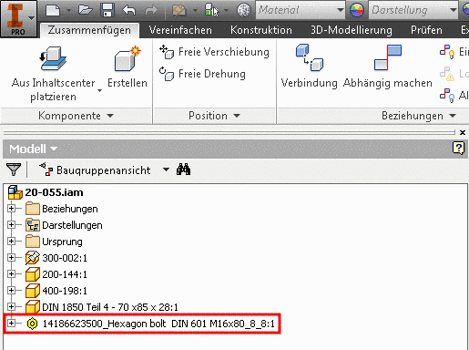
Task: Click bottom relationships icon near Beziehungen
Action: click(447, 95)
